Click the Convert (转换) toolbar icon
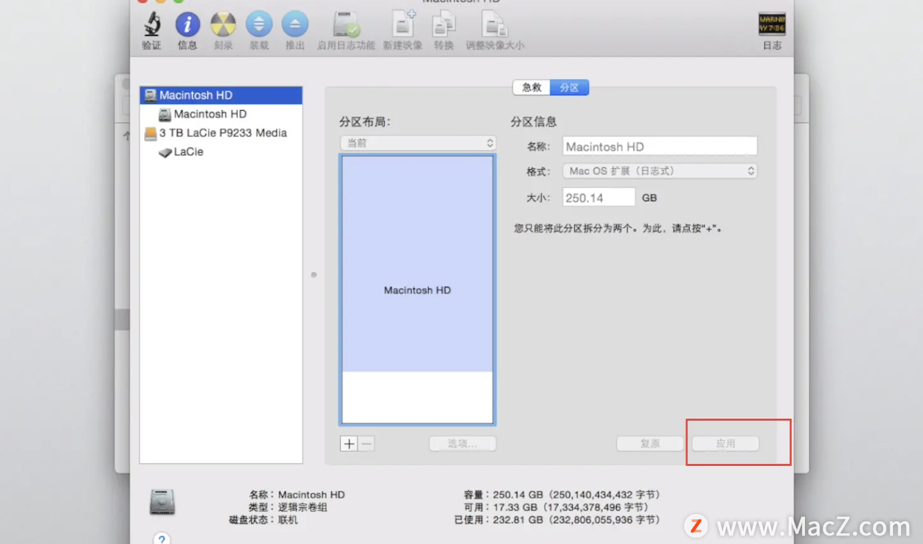The image size is (923, 544). [443, 25]
